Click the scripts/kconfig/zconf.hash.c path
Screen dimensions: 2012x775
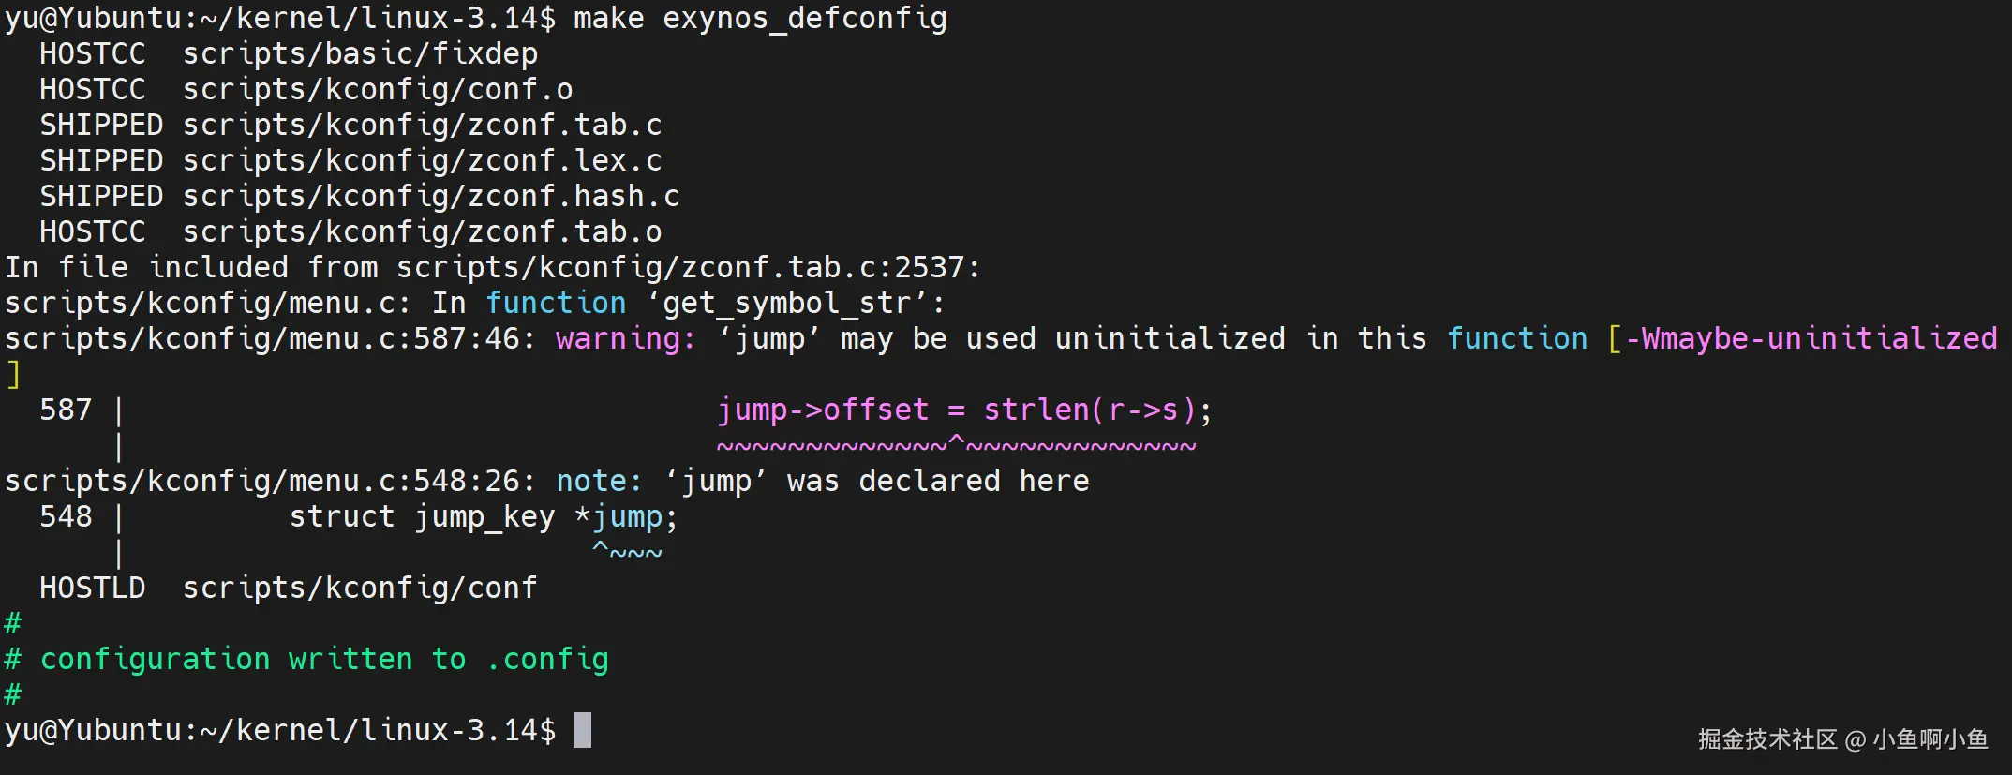[430, 196]
